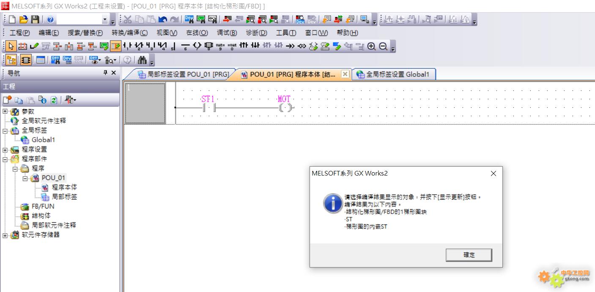Pin the 导航 navigation panel
This screenshot has width=595, height=292.
[105, 73]
